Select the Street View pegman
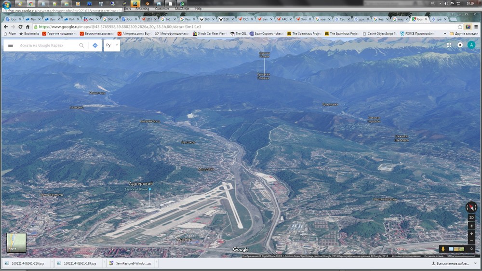 443,249
